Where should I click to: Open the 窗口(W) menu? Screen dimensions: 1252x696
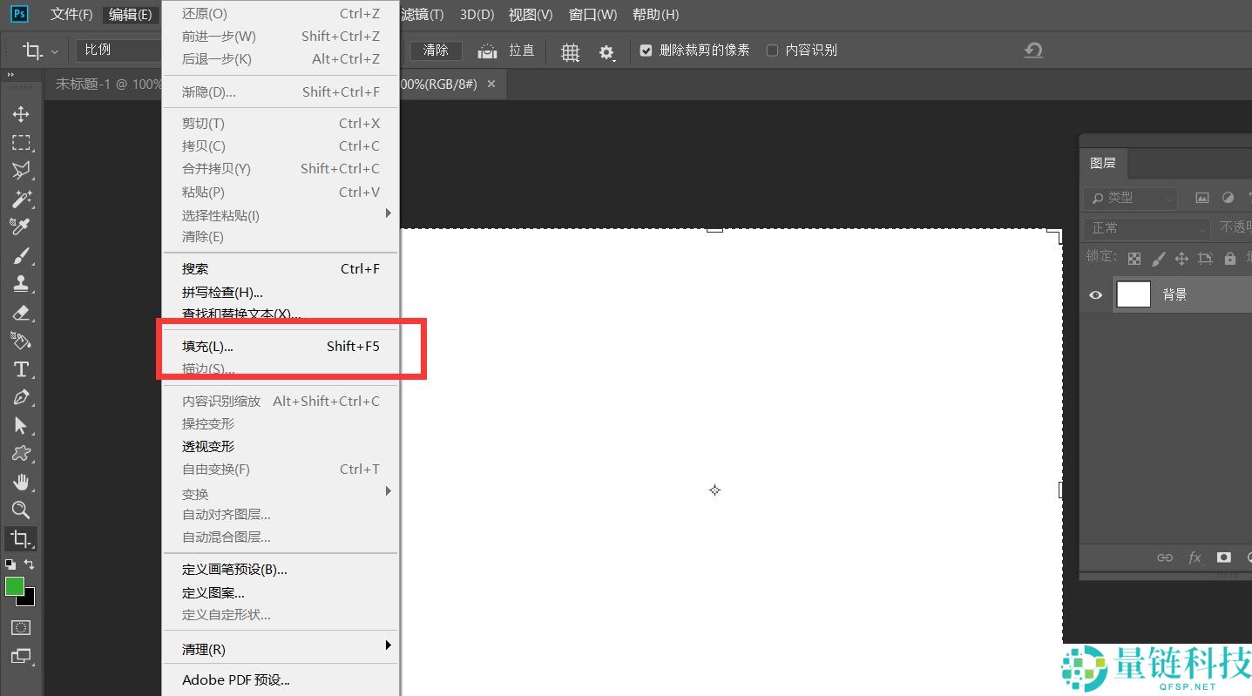(x=592, y=15)
